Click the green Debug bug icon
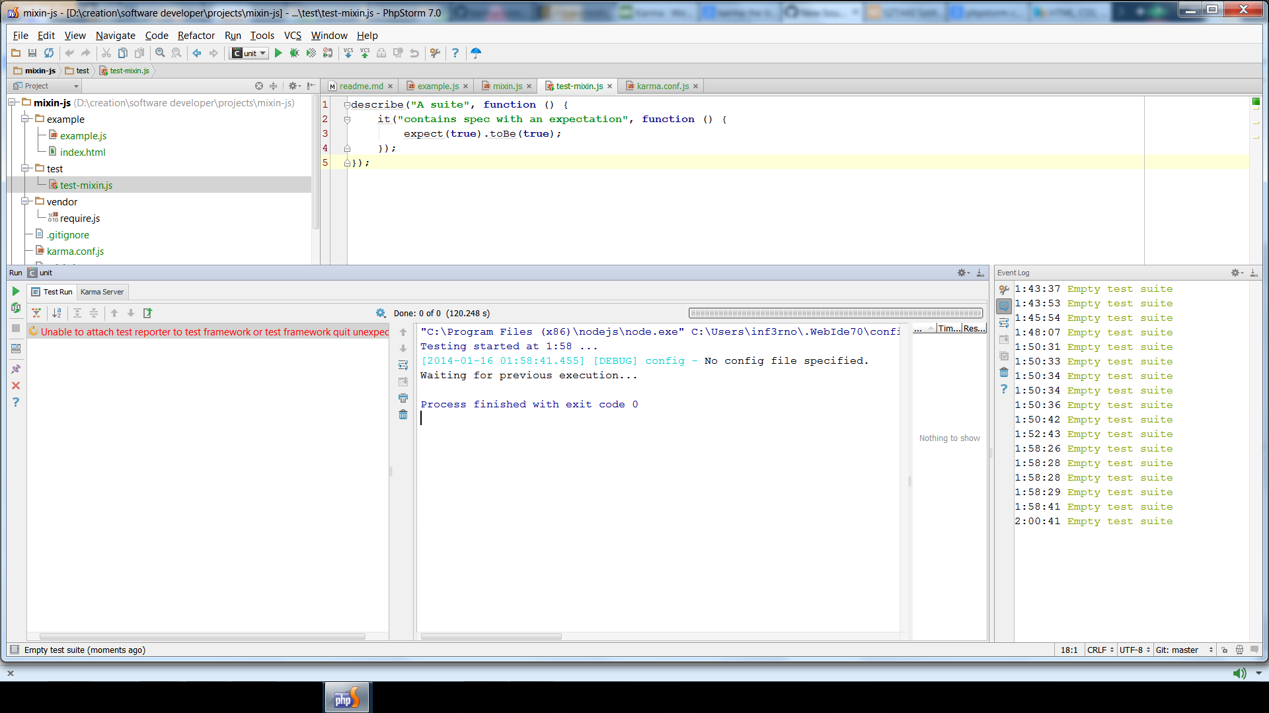This screenshot has width=1269, height=713. tap(295, 53)
